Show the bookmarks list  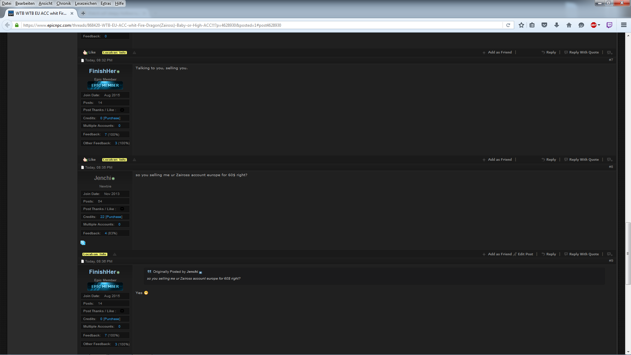(532, 25)
